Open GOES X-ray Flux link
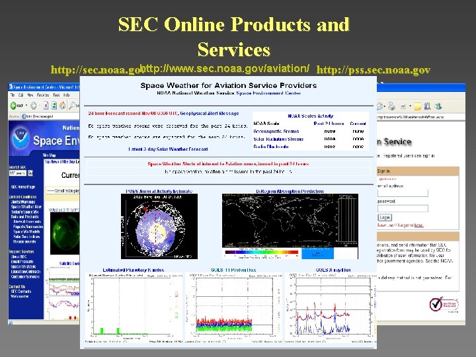This screenshot has height=357, width=476. tap(333, 270)
